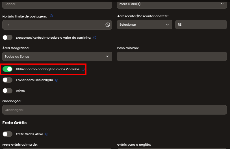230x149 pixels.
Task: Click 'Acrescentar/Descontar ao frete:' label
Action: [x=143, y=16]
